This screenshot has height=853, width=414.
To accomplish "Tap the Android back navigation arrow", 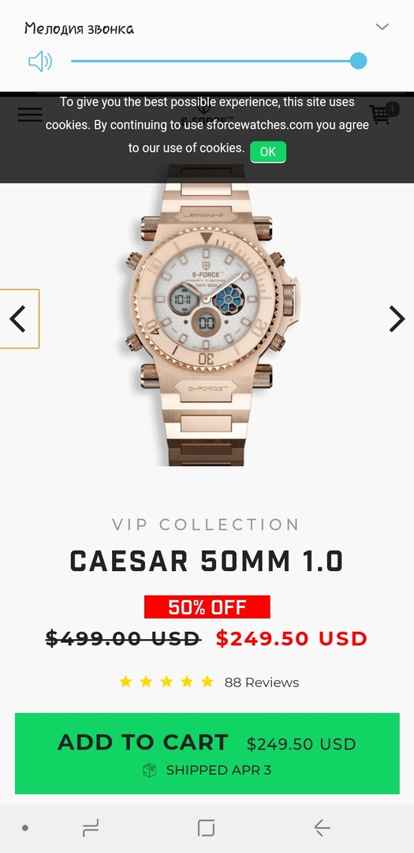I will [x=323, y=828].
